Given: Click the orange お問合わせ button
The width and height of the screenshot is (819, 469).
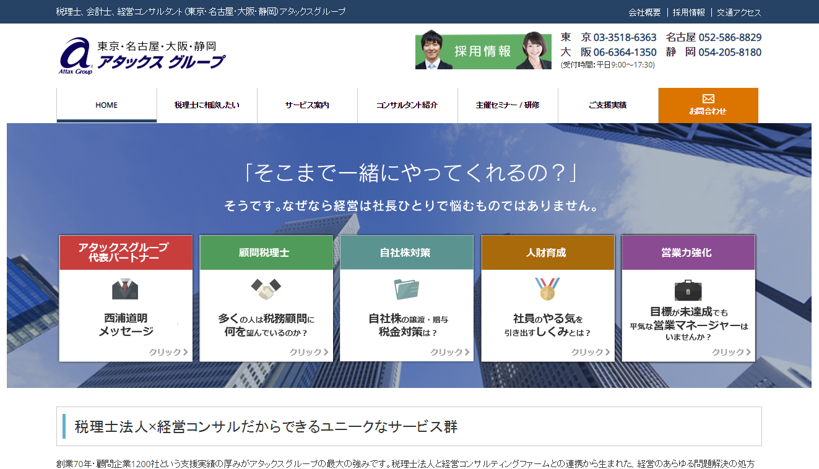Looking at the screenshot, I should (708, 105).
